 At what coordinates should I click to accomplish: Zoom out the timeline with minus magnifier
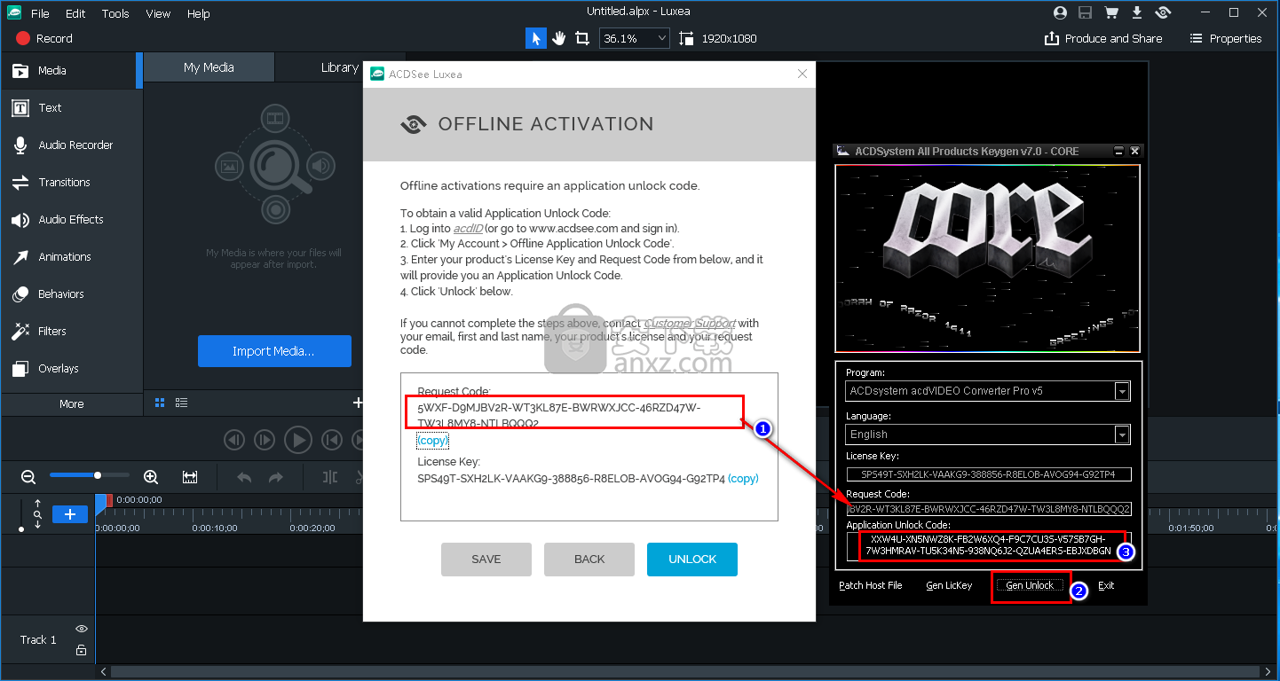pos(28,477)
